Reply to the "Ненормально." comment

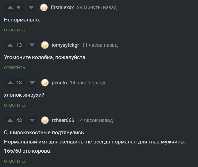[x=15, y=30]
